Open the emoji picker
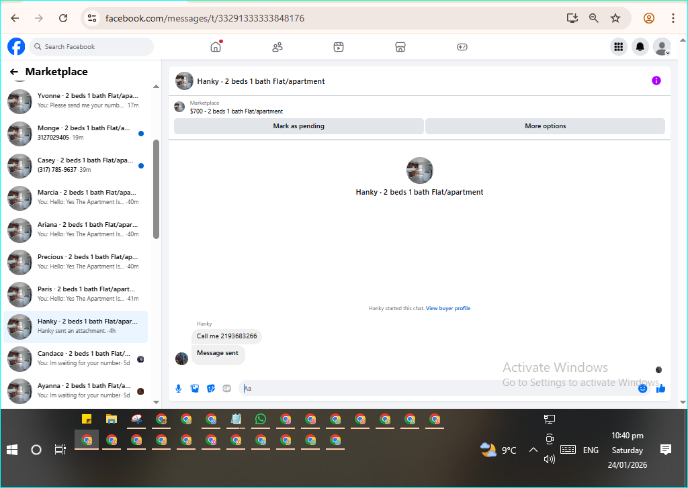This screenshot has width=688, height=488. point(642,389)
